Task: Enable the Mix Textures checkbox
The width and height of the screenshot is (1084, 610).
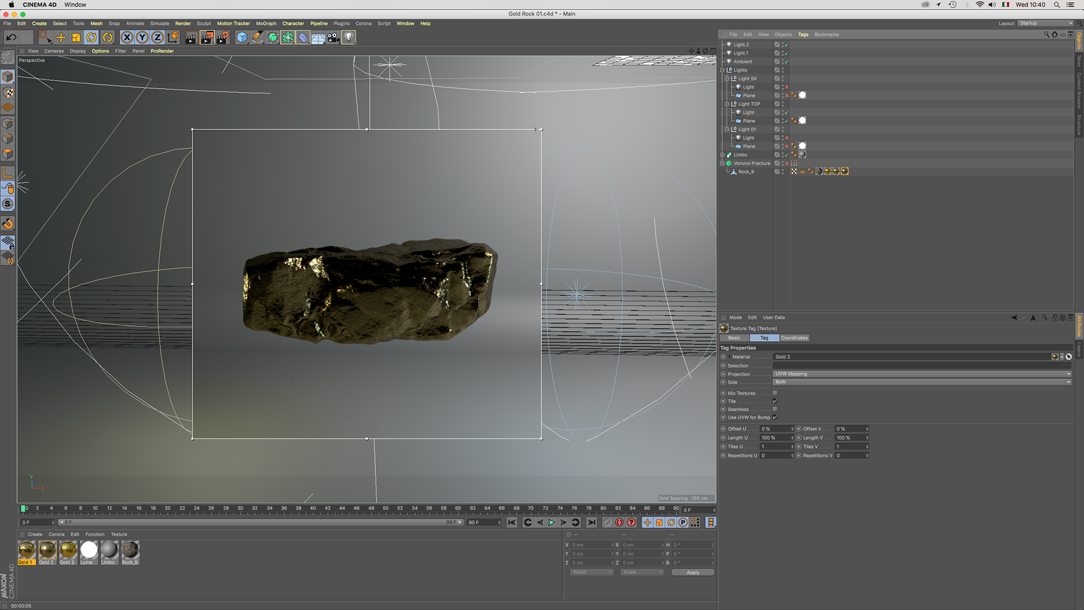Action: 775,393
